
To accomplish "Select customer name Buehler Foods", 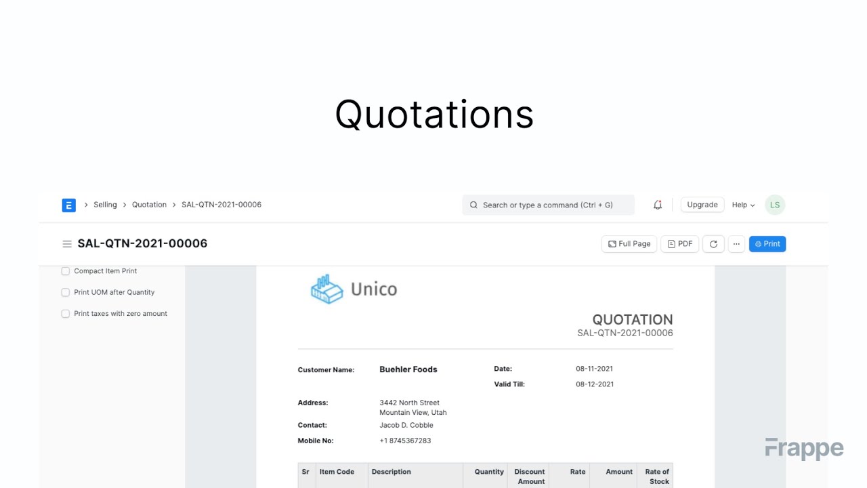I will pyautogui.click(x=408, y=369).
